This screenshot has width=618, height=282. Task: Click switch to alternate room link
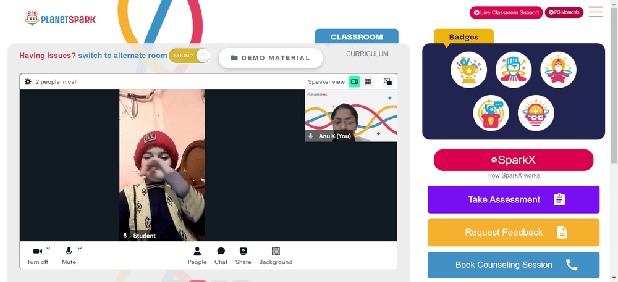tap(122, 56)
